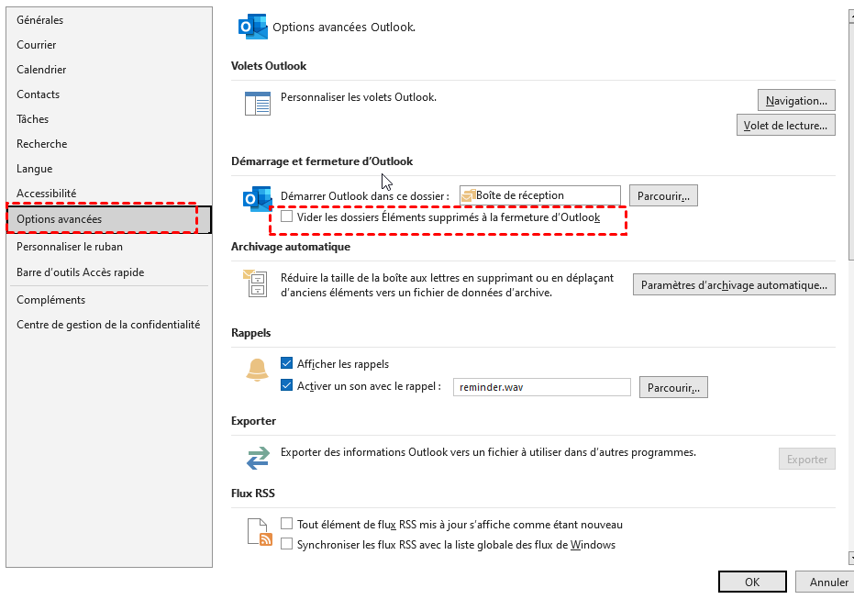Click the Volets Outlook heading
This screenshot has height=599, width=854.
tap(269, 66)
